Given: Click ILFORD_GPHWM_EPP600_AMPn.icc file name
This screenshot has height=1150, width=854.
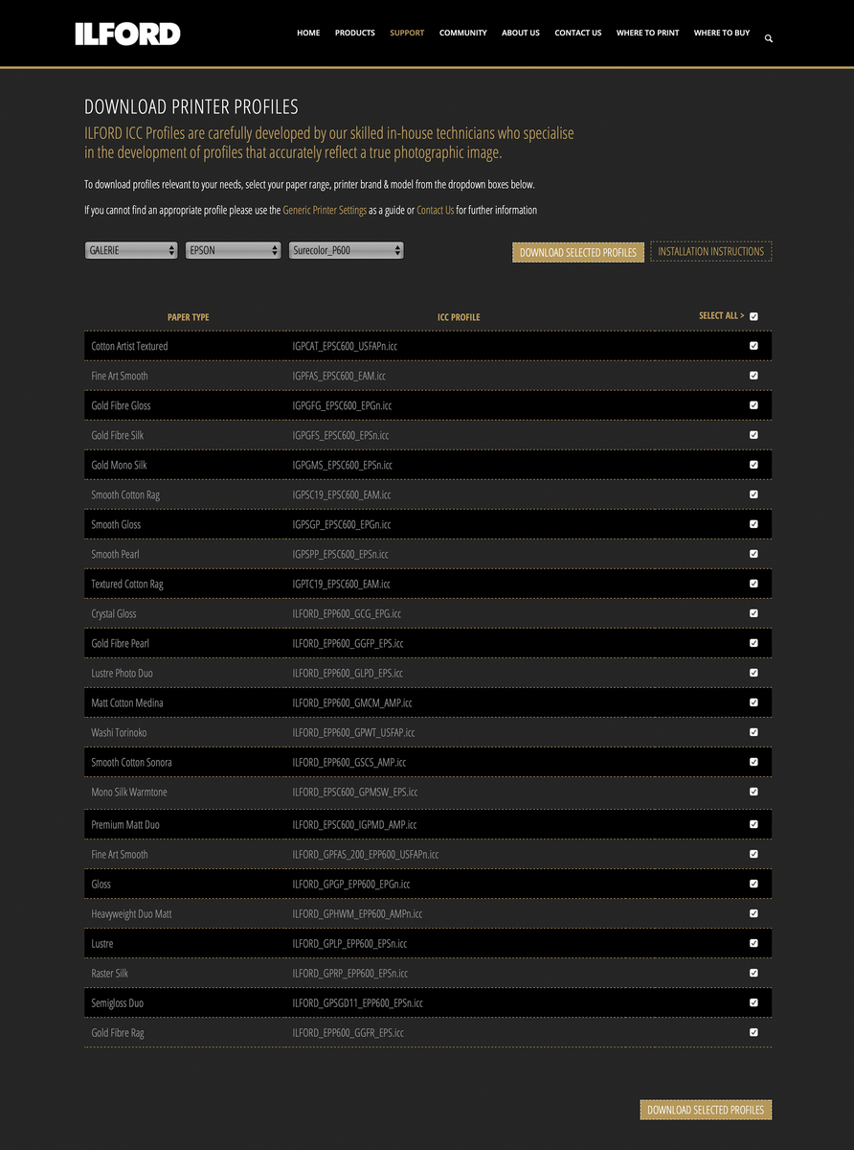Looking at the screenshot, I should point(357,913).
